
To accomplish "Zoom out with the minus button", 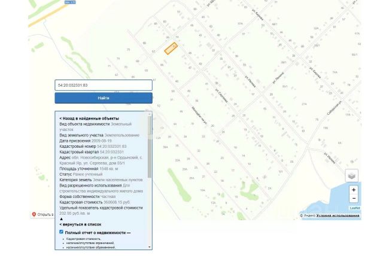I will click(x=354, y=198).
